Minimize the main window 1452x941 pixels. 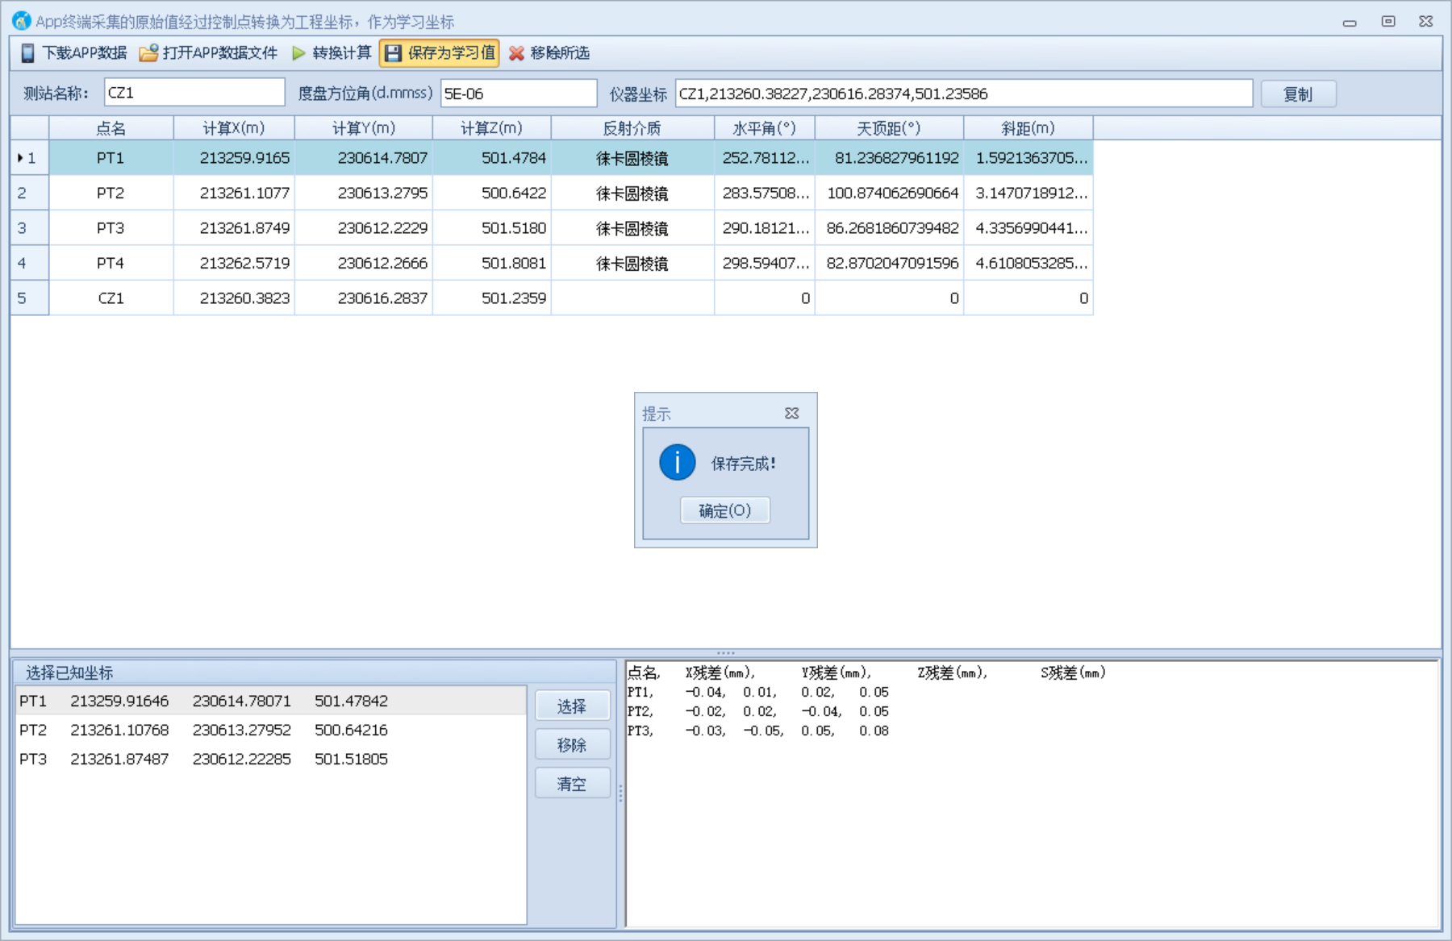click(x=1350, y=23)
